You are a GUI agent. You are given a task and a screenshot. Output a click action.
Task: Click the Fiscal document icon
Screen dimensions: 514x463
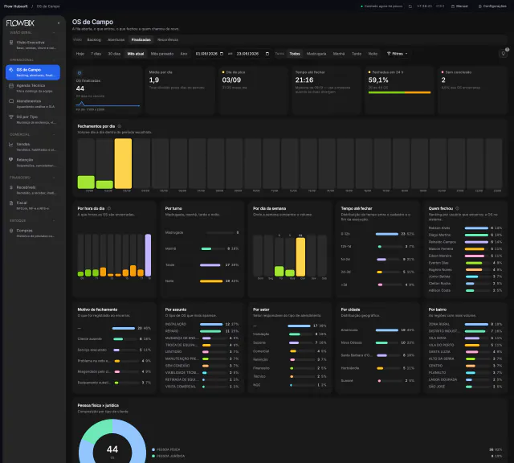(x=11, y=203)
